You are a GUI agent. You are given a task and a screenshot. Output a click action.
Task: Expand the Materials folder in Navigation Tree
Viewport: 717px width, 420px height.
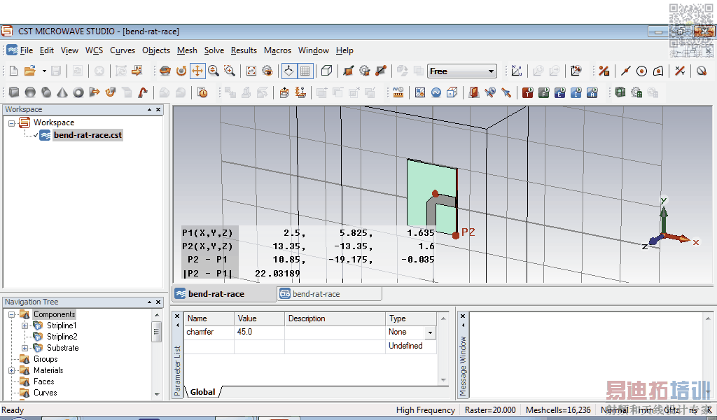point(12,370)
